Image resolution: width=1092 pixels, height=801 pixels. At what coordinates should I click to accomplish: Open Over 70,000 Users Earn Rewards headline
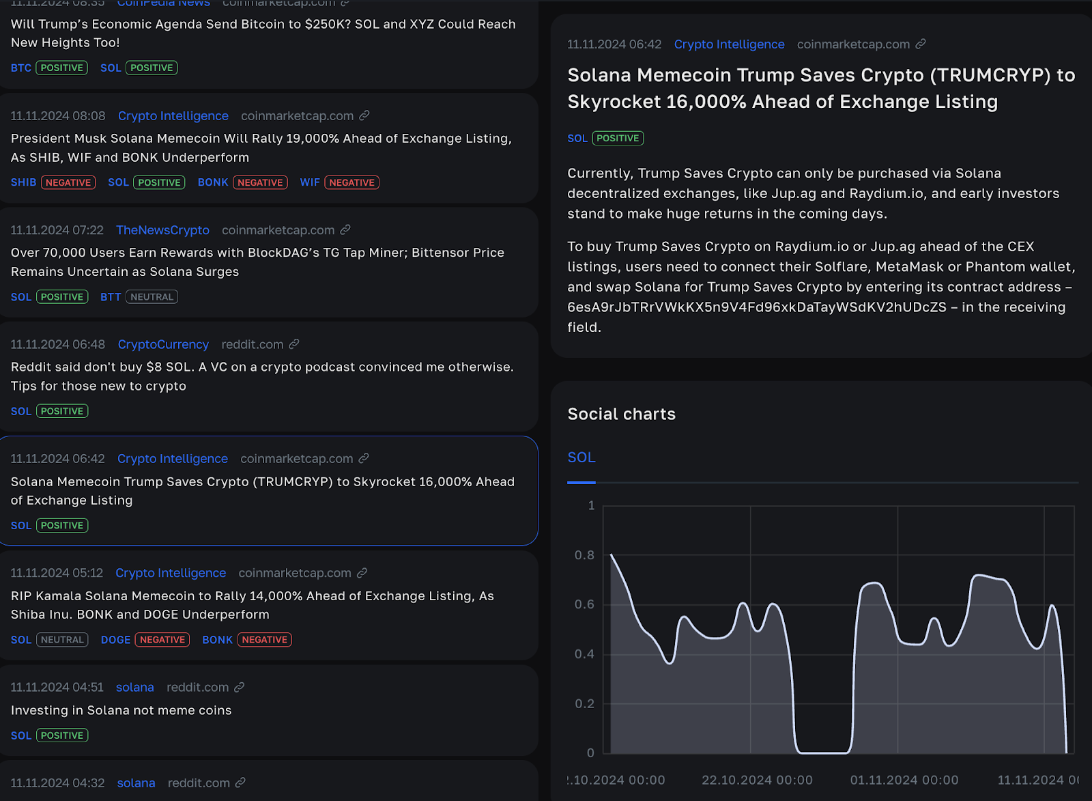(x=257, y=262)
